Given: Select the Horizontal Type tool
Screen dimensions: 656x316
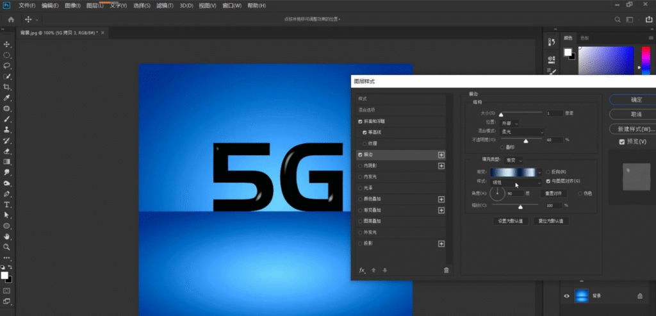Looking at the screenshot, I should pyautogui.click(x=6, y=204).
